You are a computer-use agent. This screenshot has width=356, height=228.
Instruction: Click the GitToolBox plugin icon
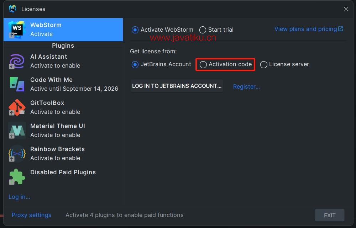point(17,107)
